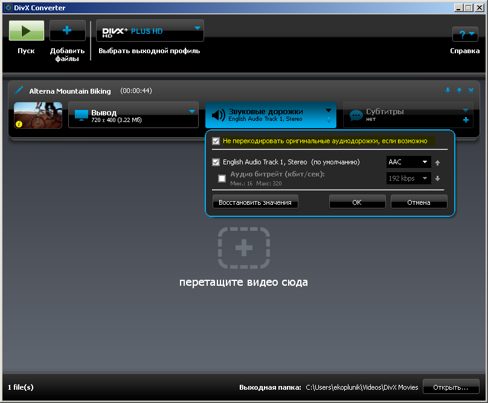Click the Справка label
The height and width of the screenshot is (403, 488).
(x=464, y=51)
